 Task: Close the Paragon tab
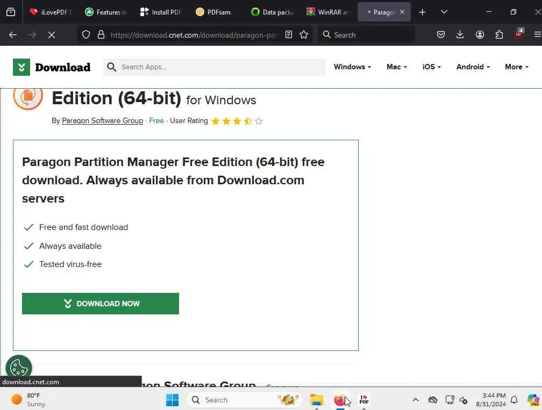point(402,12)
